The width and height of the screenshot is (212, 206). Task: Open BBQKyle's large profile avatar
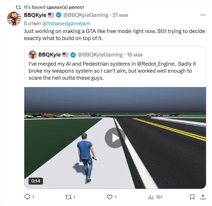pos(14,18)
